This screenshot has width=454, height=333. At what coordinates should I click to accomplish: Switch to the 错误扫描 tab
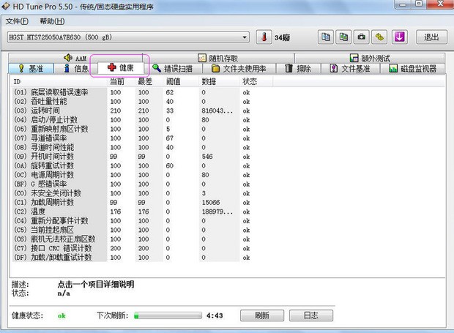click(173, 69)
